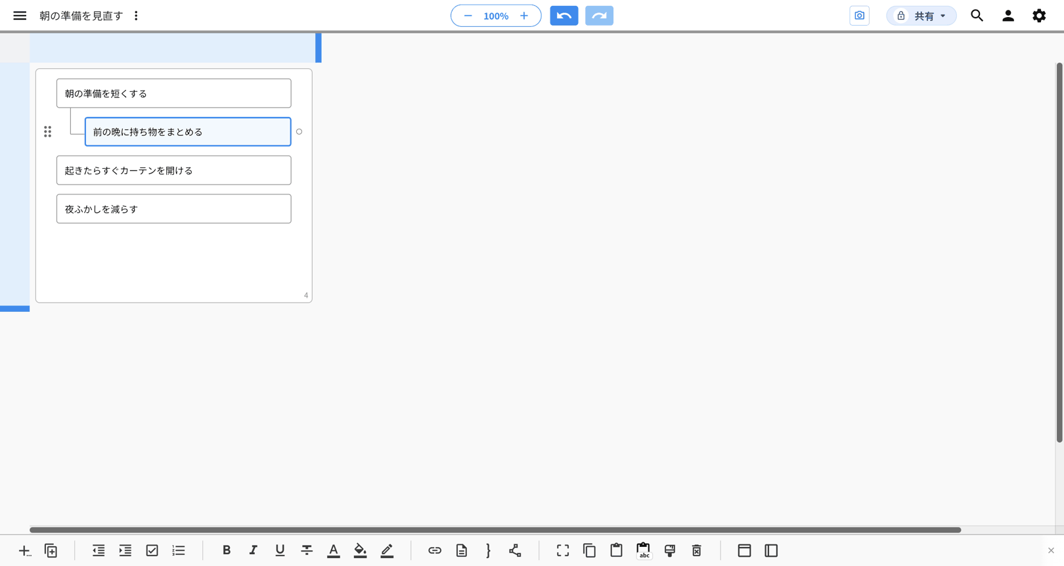Select the item 前の晩に持ち物をまとめる
1064x566 pixels.
pyautogui.click(x=188, y=132)
